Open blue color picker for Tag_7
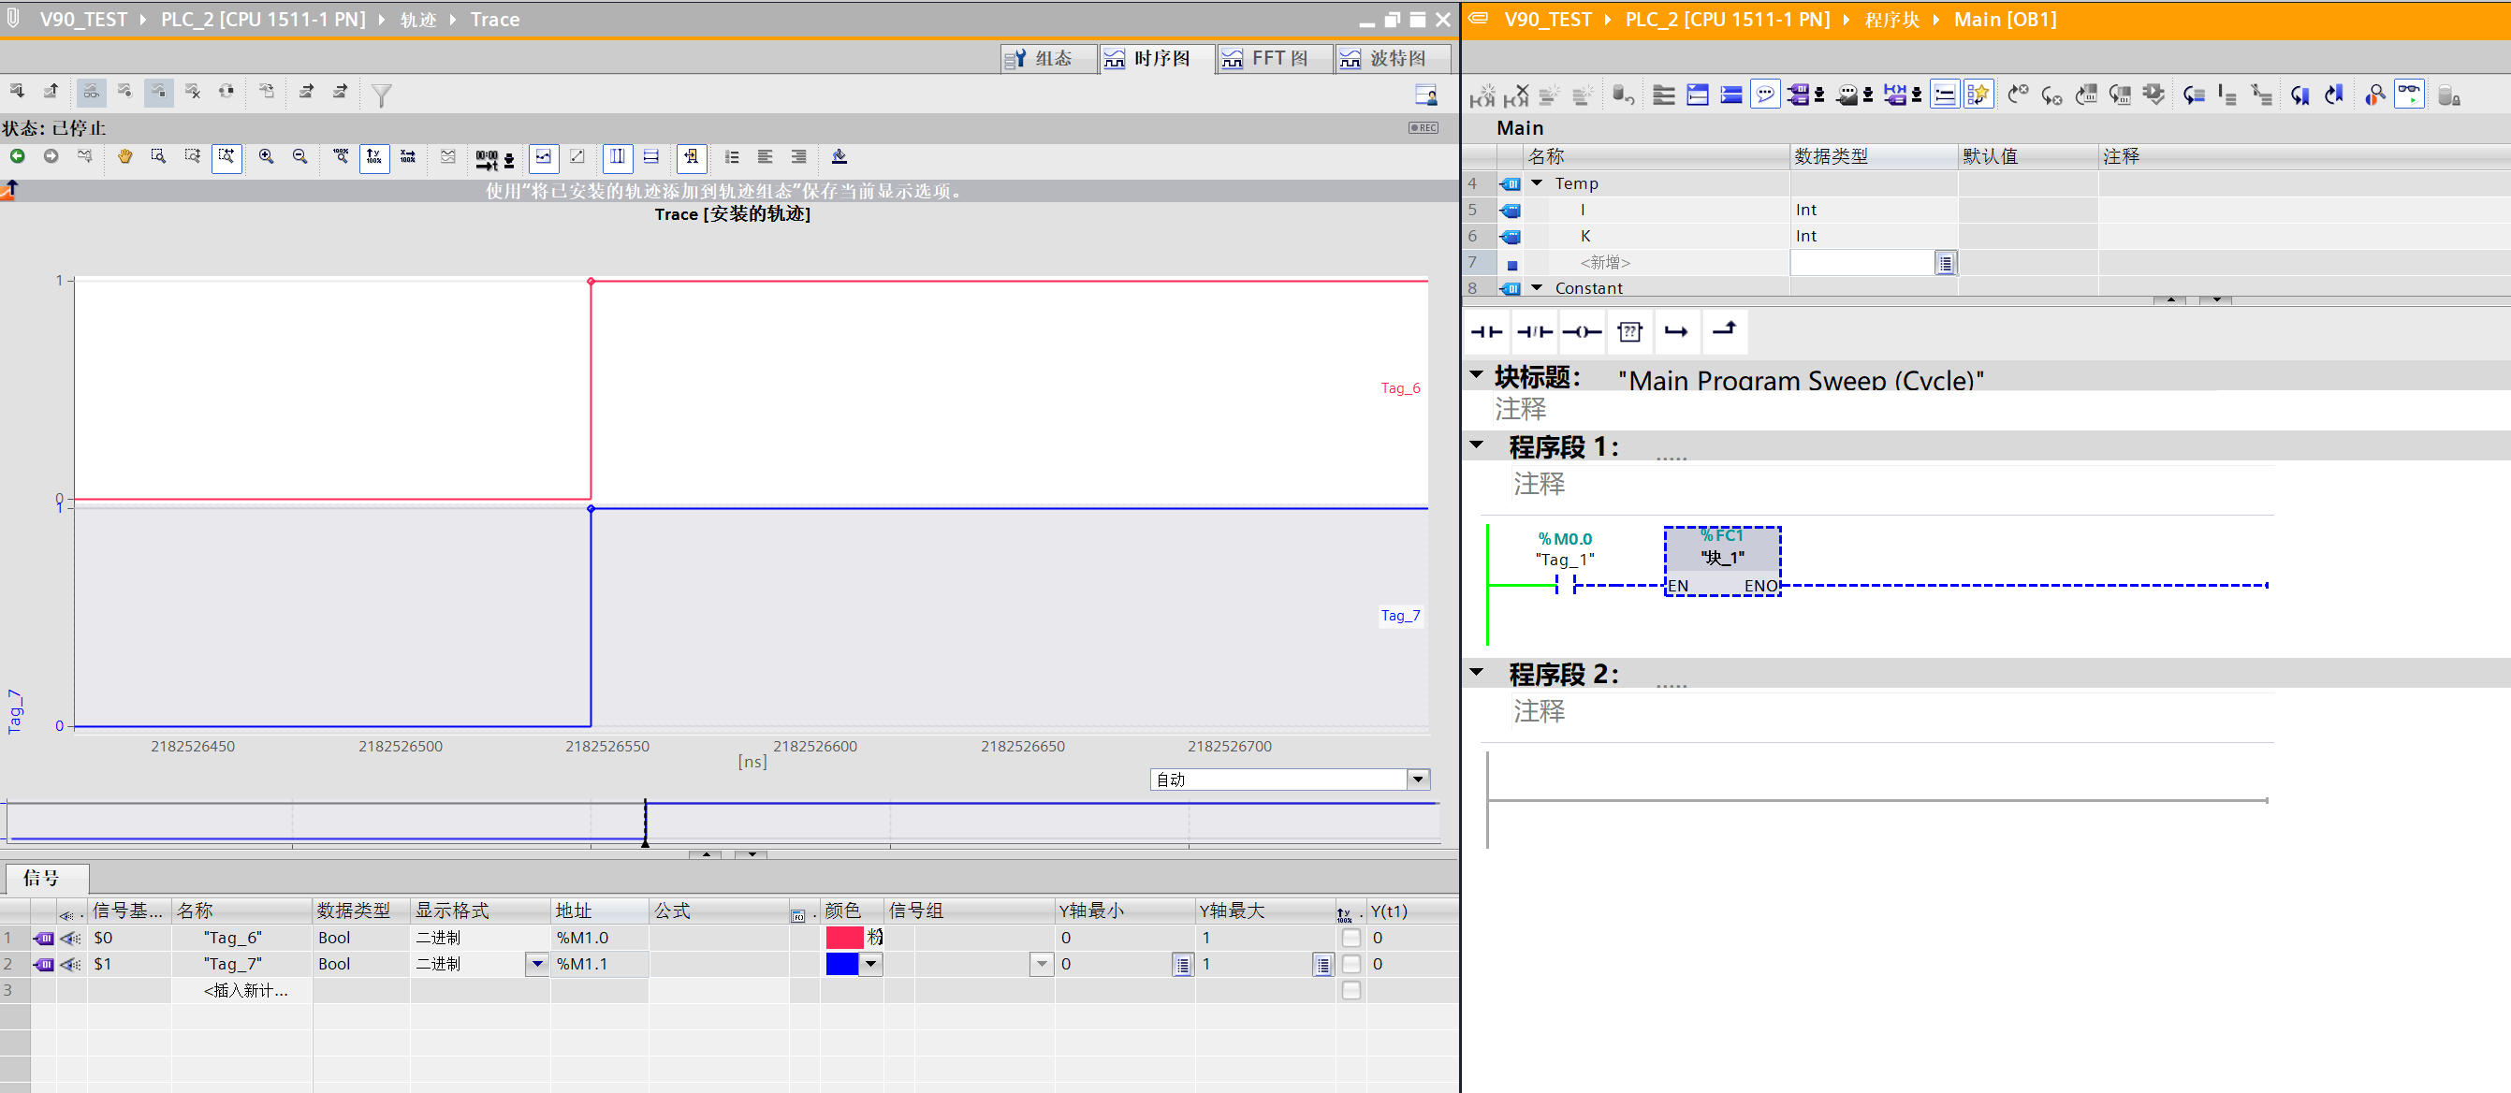The height and width of the screenshot is (1093, 2511). pyautogui.click(x=870, y=963)
